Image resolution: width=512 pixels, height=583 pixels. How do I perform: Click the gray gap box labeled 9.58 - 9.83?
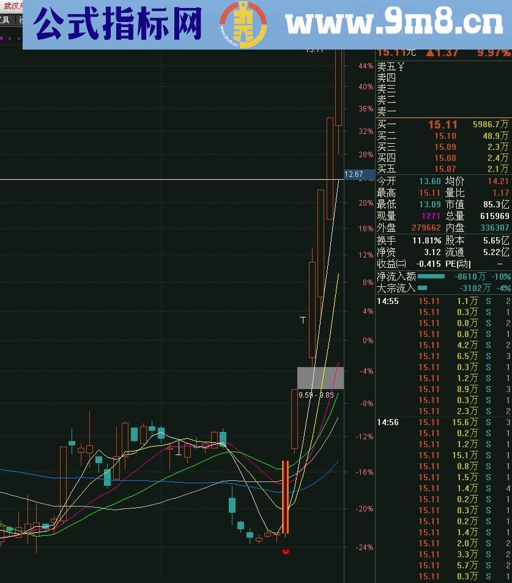tap(320, 377)
